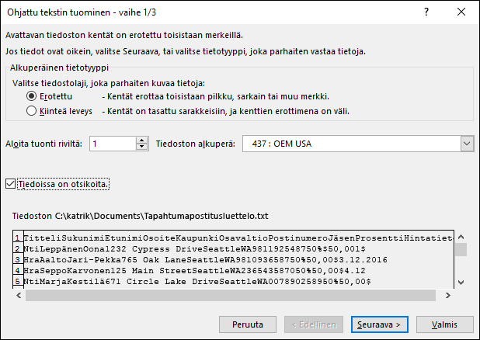Screen dimensions: 480x340
Task: Click preview vertical scrollbar down arrow
Action: click(461, 282)
